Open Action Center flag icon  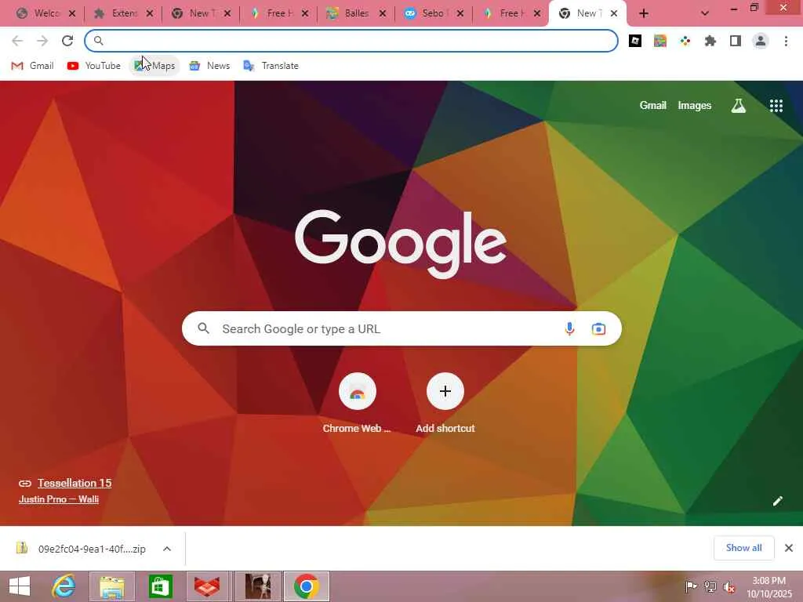pos(691,586)
